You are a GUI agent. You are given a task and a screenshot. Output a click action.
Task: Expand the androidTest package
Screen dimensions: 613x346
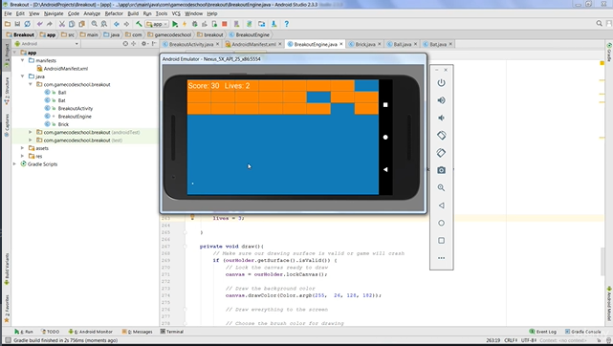point(30,132)
